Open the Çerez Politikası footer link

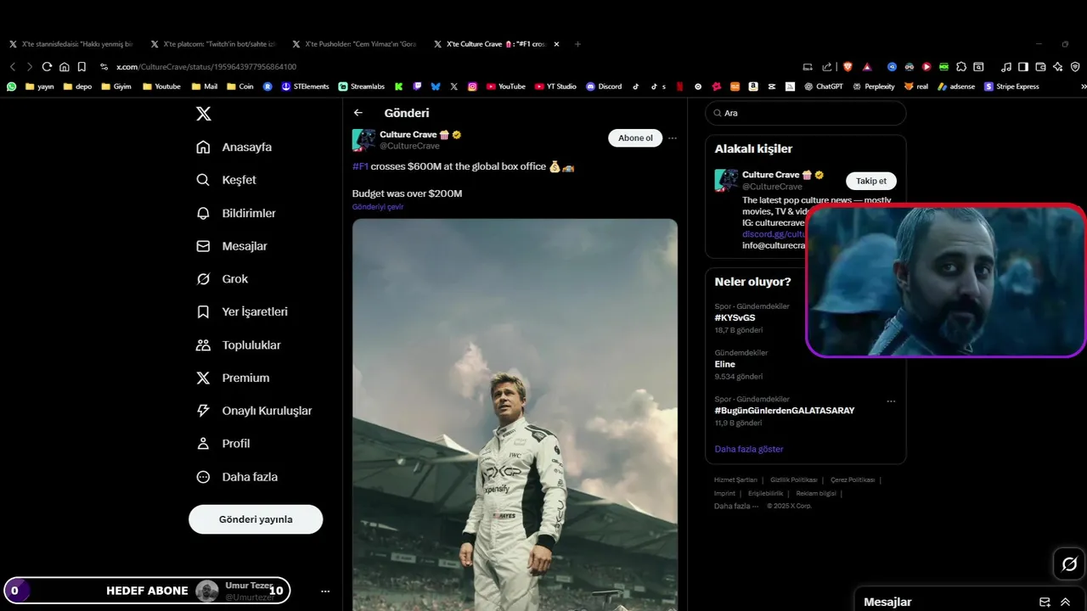click(853, 480)
